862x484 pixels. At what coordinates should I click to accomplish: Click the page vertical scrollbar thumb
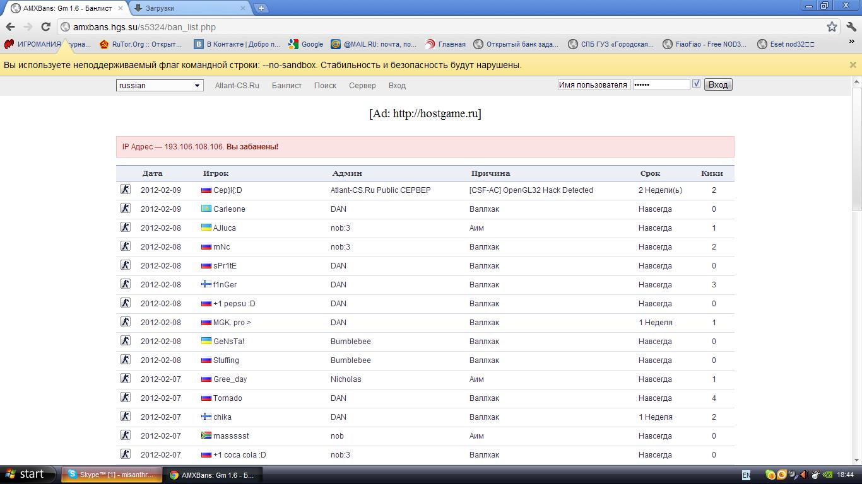(856, 148)
